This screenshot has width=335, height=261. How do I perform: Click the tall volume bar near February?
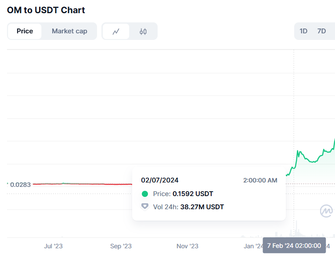pyautogui.click(x=296, y=229)
